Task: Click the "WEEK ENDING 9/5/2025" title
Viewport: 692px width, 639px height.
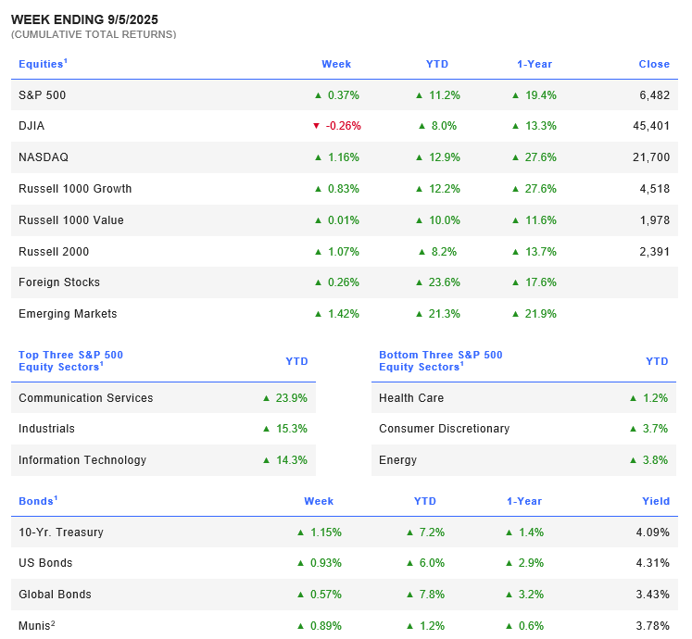Action: click(x=84, y=19)
